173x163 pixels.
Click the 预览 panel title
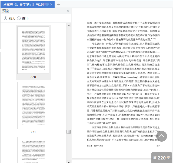tap(6, 11)
